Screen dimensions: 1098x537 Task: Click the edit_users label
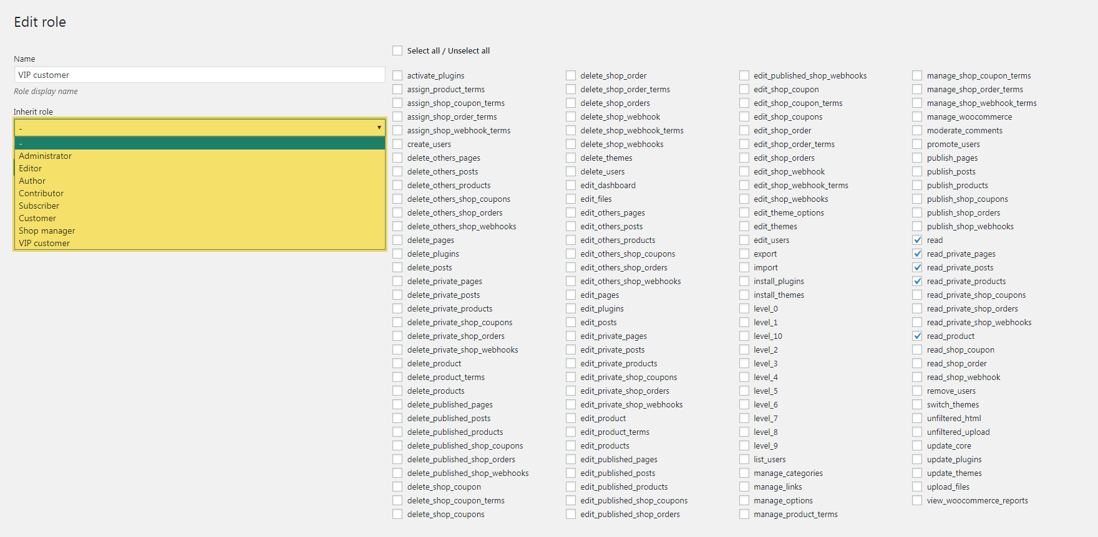[x=771, y=240]
